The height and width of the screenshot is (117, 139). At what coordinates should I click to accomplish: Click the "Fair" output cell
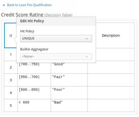coord(69,80)
